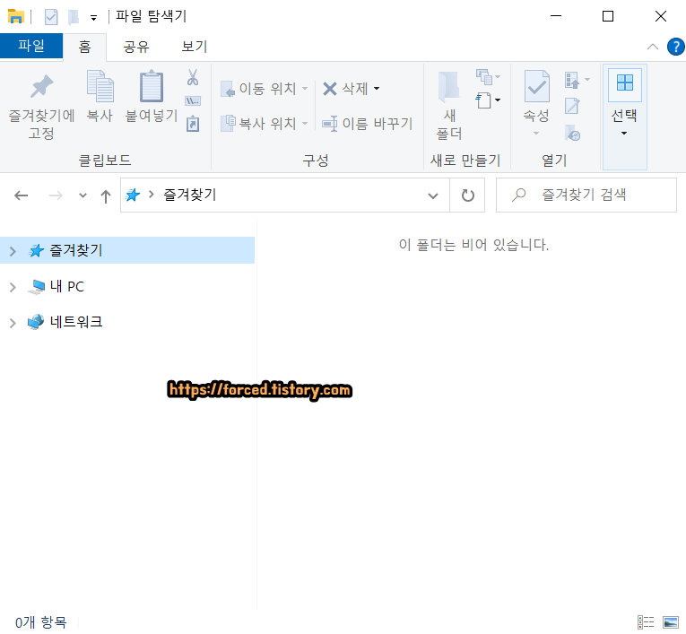The height and width of the screenshot is (634, 686).
Task: Click the Pin to Quick access (즐겨찾기에 고정) icon
Action: coord(41,86)
